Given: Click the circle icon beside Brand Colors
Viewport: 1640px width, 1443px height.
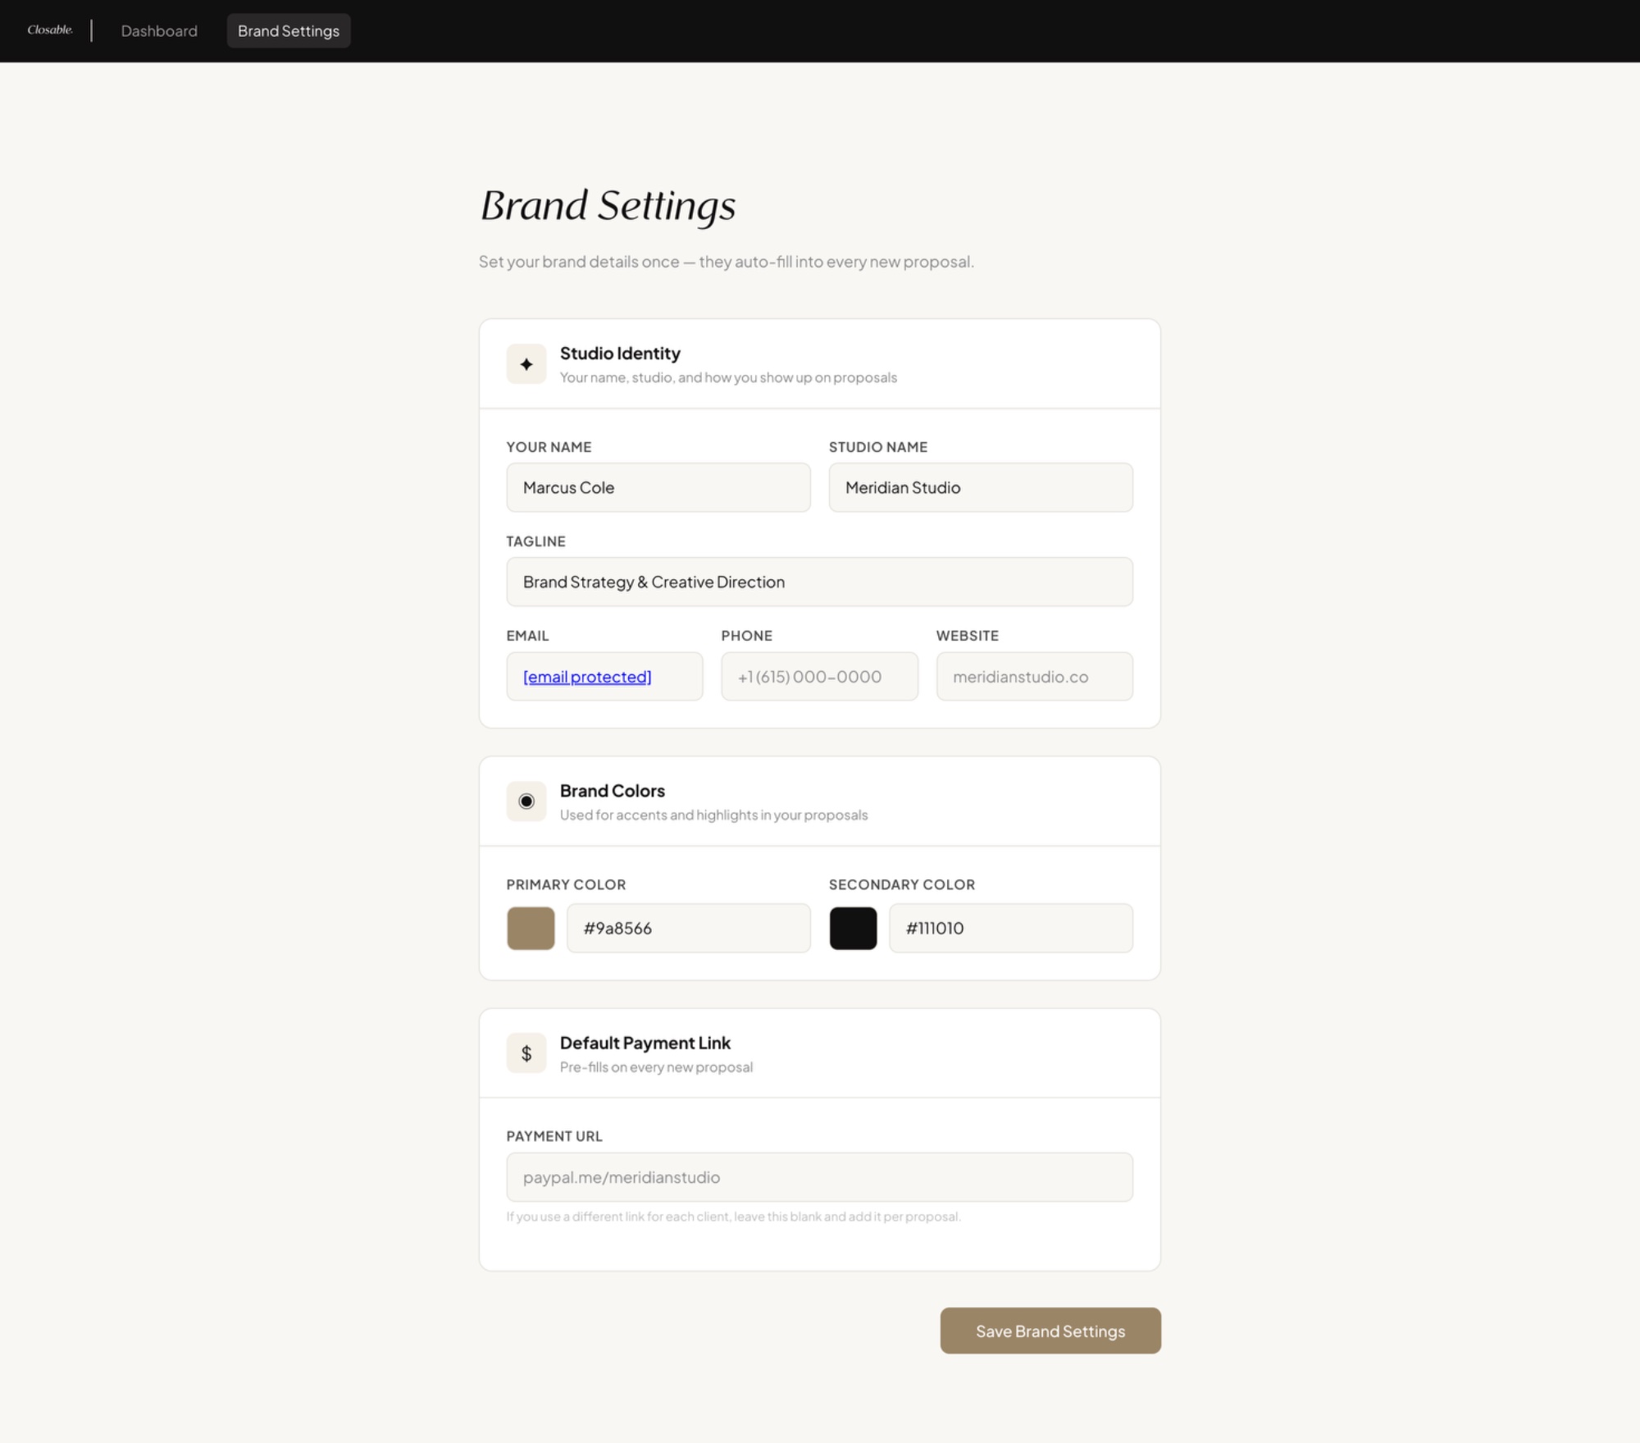Looking at the screenshot, I should pyautogui.click(x=526, y=801).
